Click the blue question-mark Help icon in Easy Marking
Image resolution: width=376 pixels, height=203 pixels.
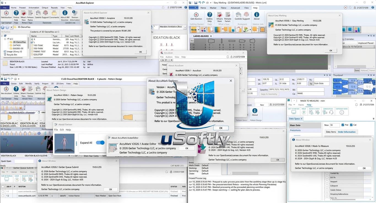click(x=210, y=14)
